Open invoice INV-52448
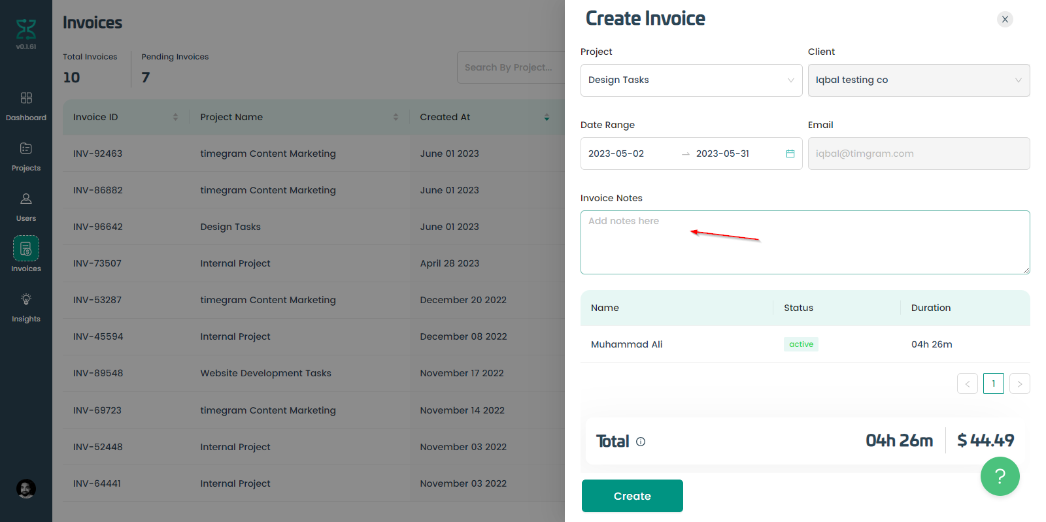1046x522 pixels. 97,447
